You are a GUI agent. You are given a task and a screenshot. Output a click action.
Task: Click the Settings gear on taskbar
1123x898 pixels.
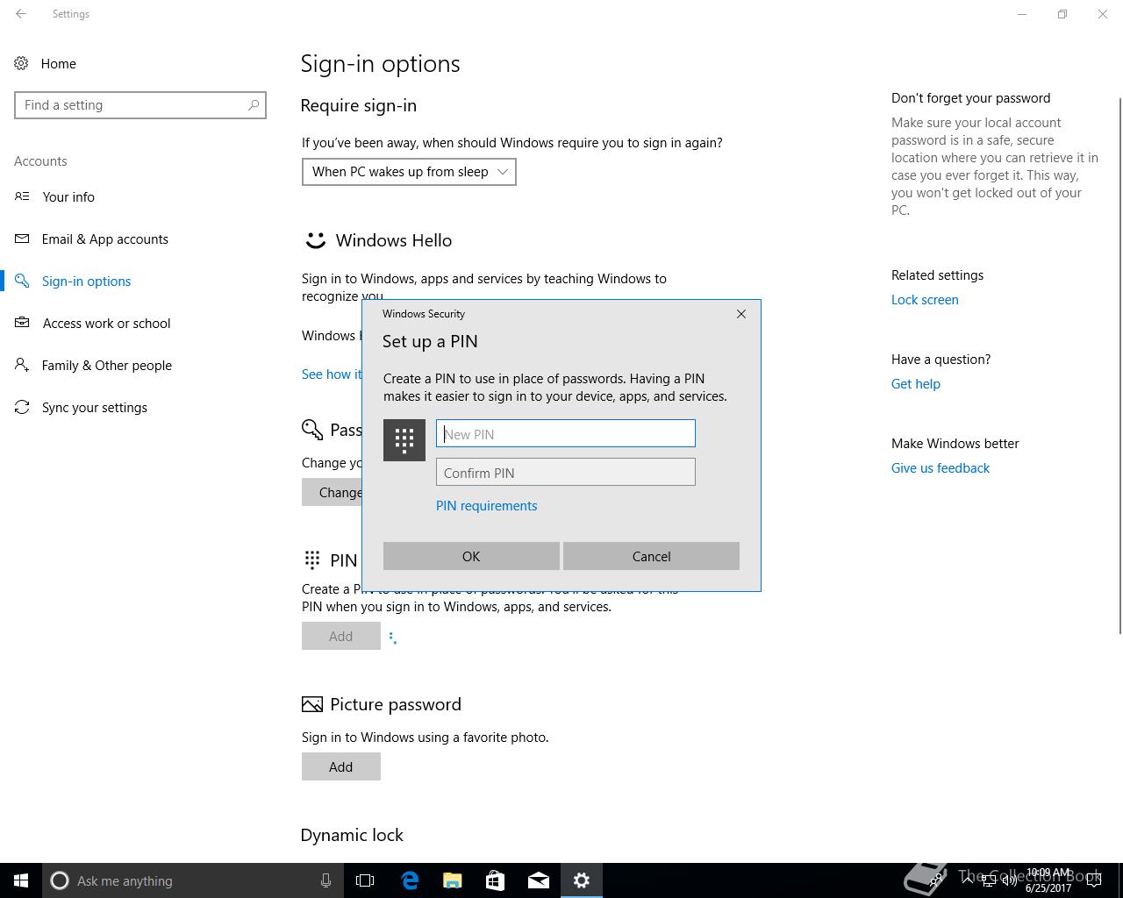[582, 880]
